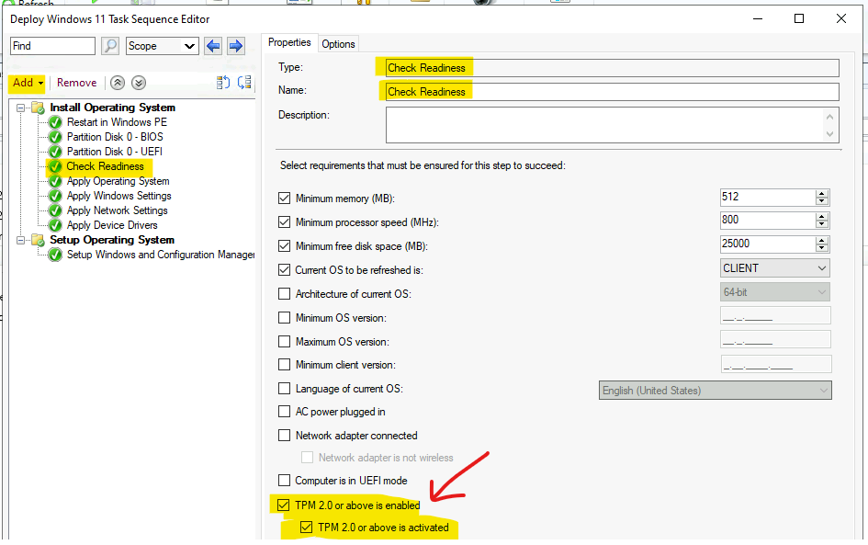
Task: Toggle TPM 2.0 or above is enabled
Action: [284, 505]
